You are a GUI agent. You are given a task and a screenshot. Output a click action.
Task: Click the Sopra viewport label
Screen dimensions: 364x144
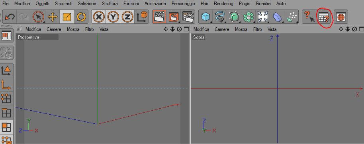click(x=198, y=37)
